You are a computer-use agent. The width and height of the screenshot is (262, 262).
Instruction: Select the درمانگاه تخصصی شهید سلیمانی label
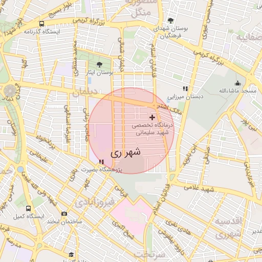pyautogui.click(x=152, y=129)
